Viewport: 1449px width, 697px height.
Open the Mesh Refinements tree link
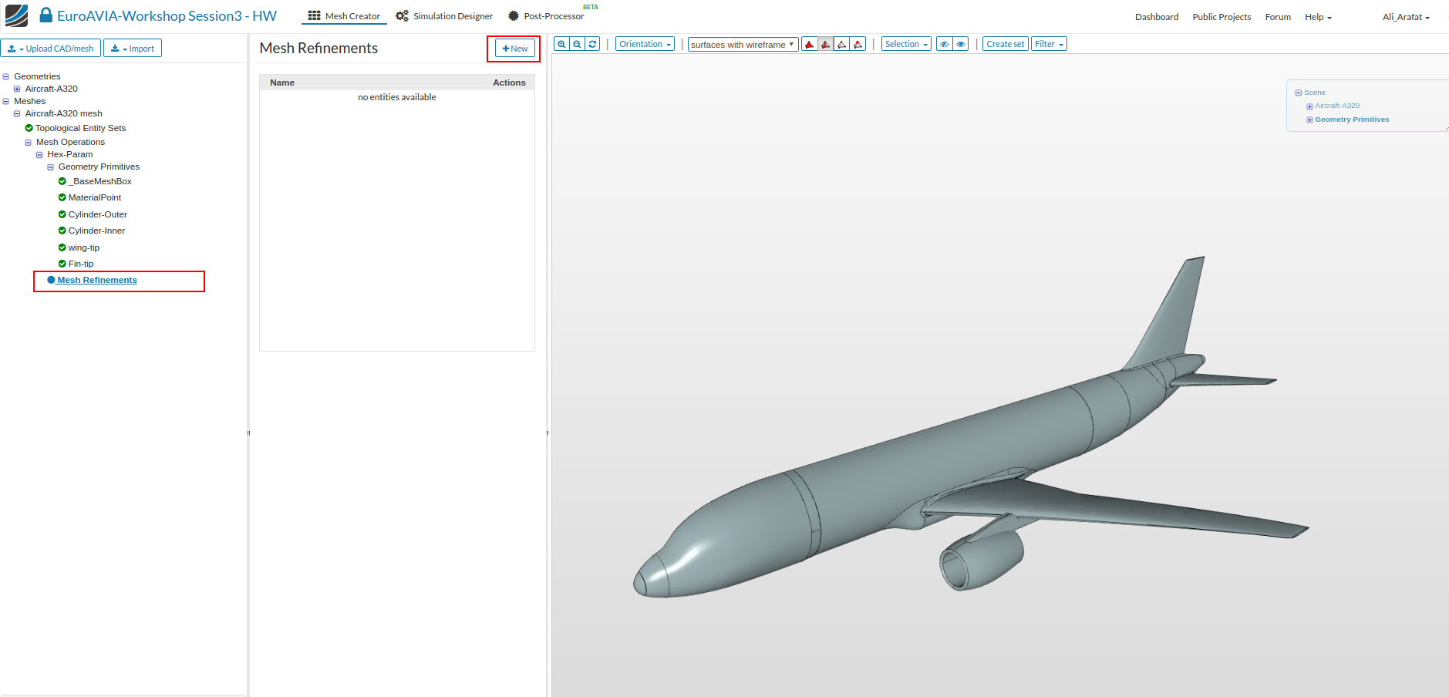(97, 280)
